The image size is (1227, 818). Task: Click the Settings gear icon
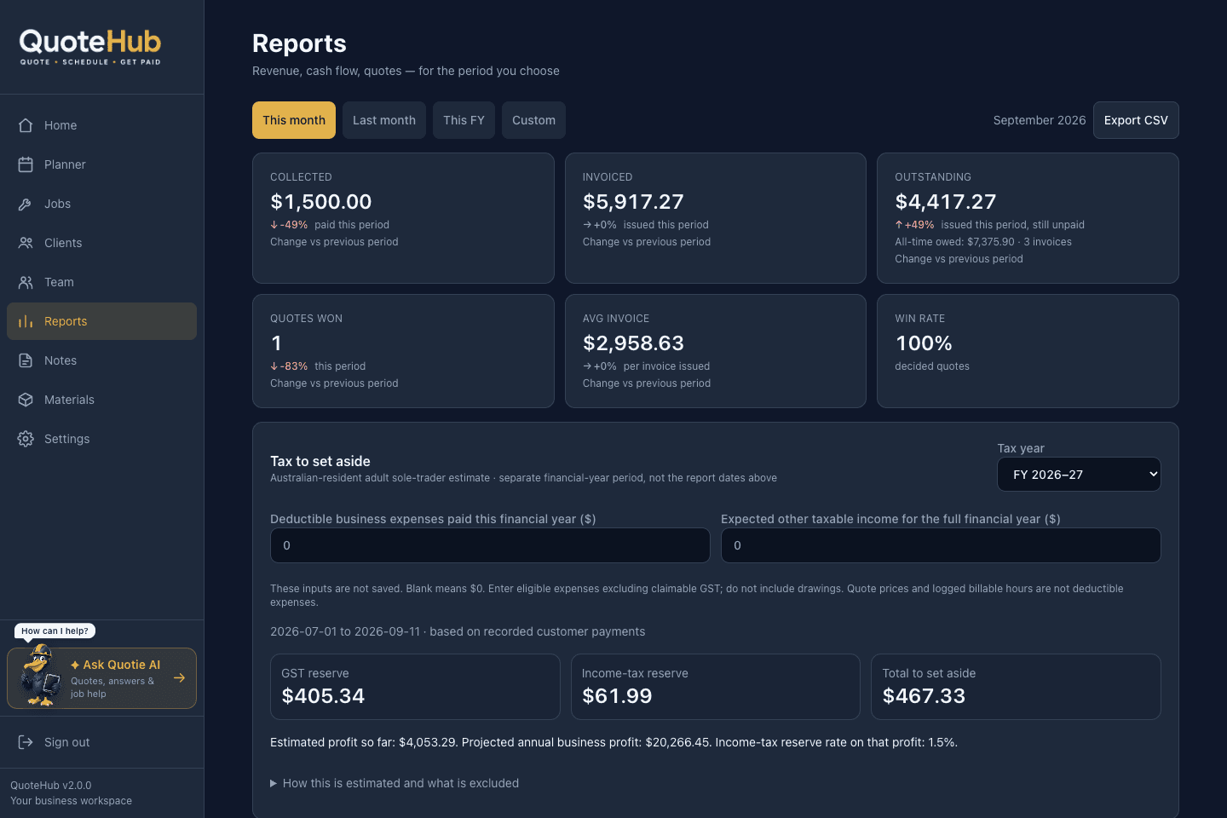[26, 439]
